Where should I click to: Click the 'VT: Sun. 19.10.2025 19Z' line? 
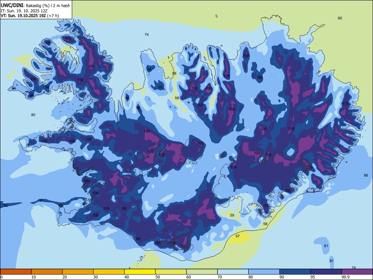coord(23,16)
